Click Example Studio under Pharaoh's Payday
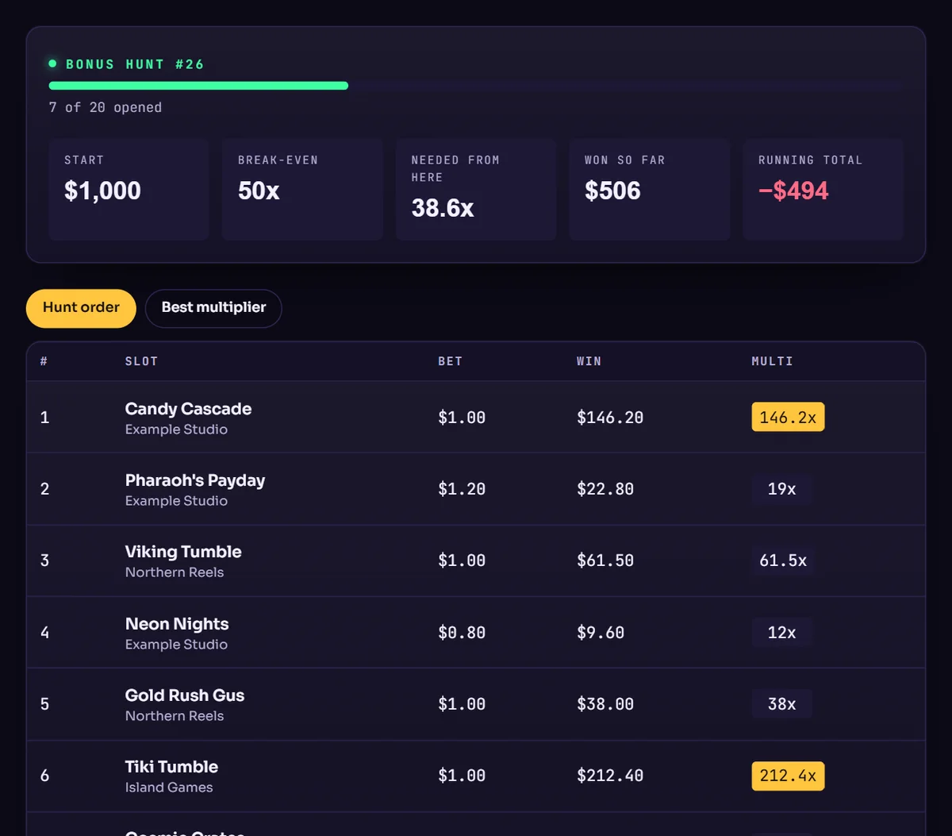Screen dimensions: 952x836 (x=176, y=501)
